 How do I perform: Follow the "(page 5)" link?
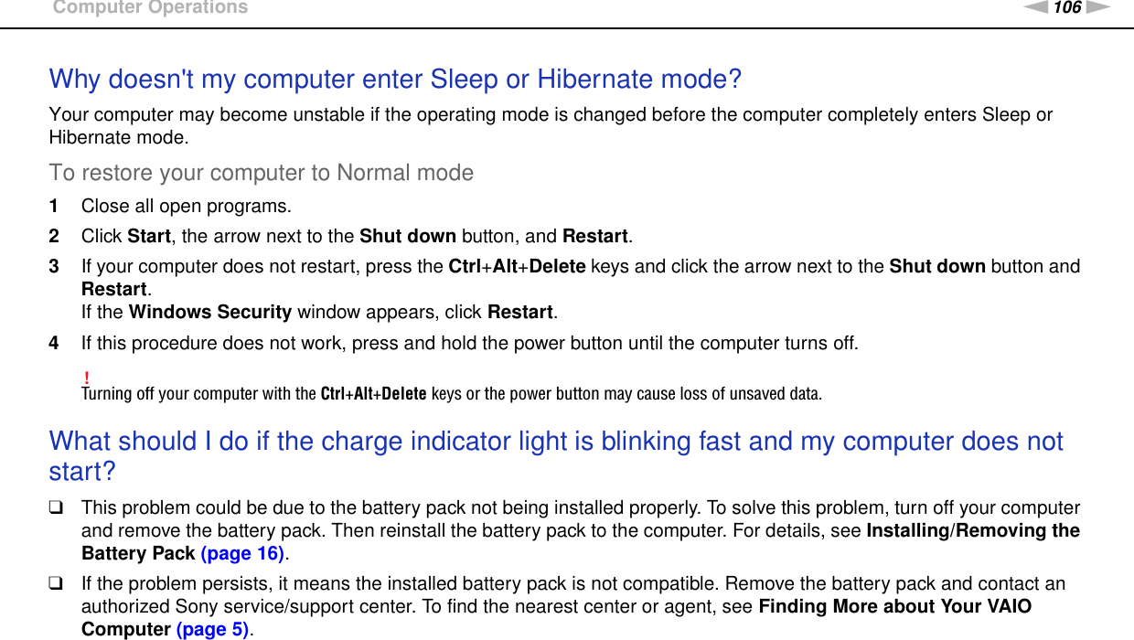214,629
